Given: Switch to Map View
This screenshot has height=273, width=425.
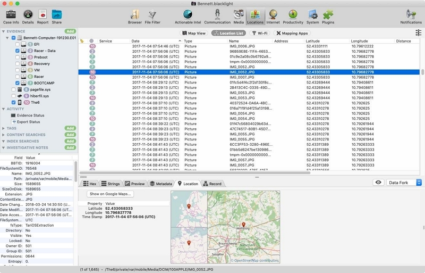Looking at the screenshot, I should 194,33.
